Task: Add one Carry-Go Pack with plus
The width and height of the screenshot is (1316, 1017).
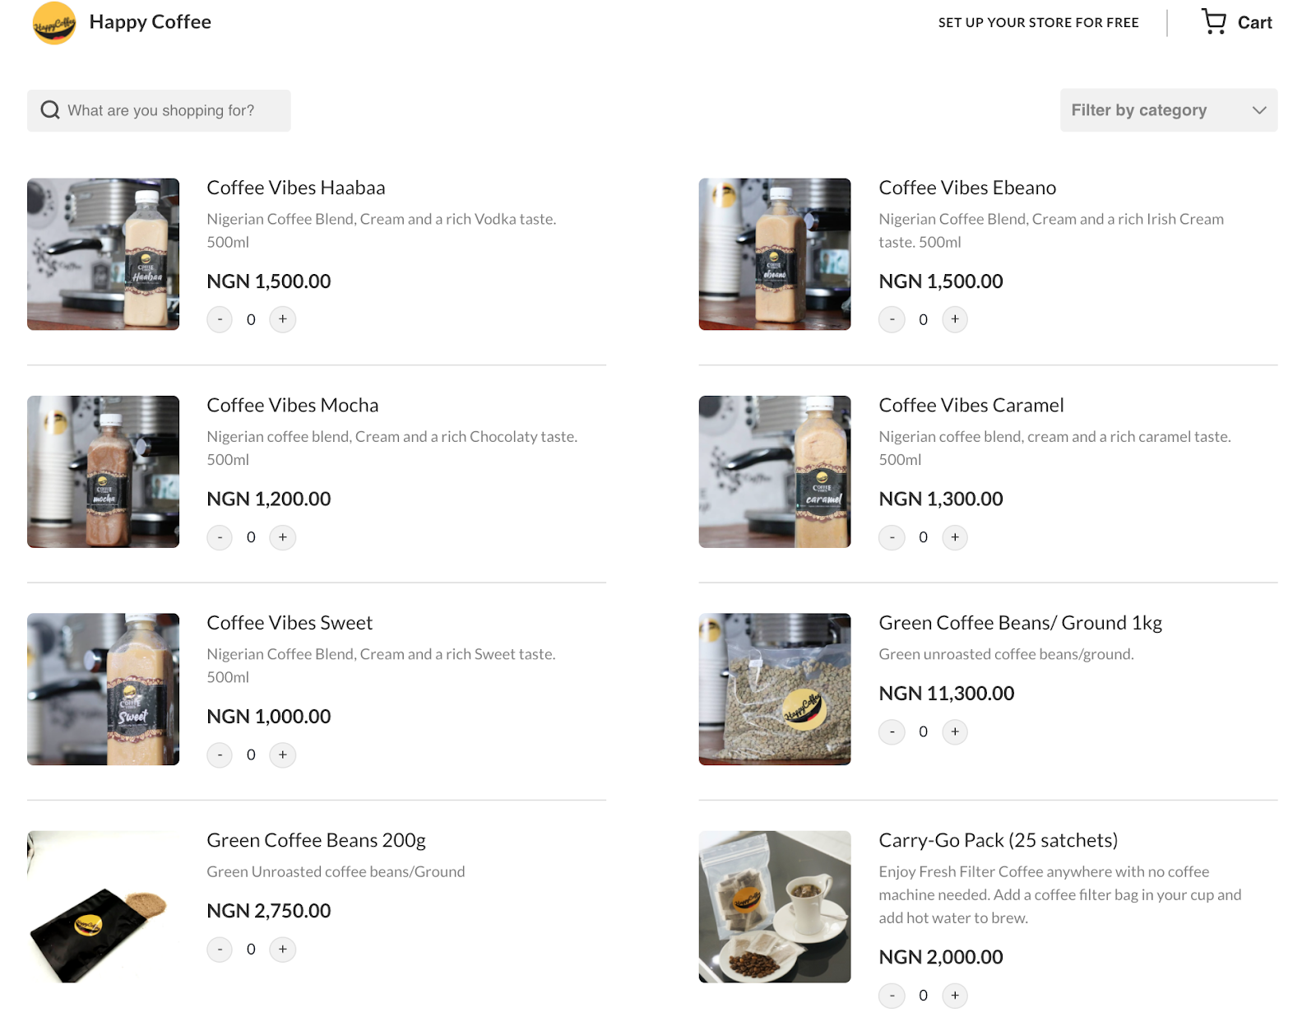Action: 955,996
